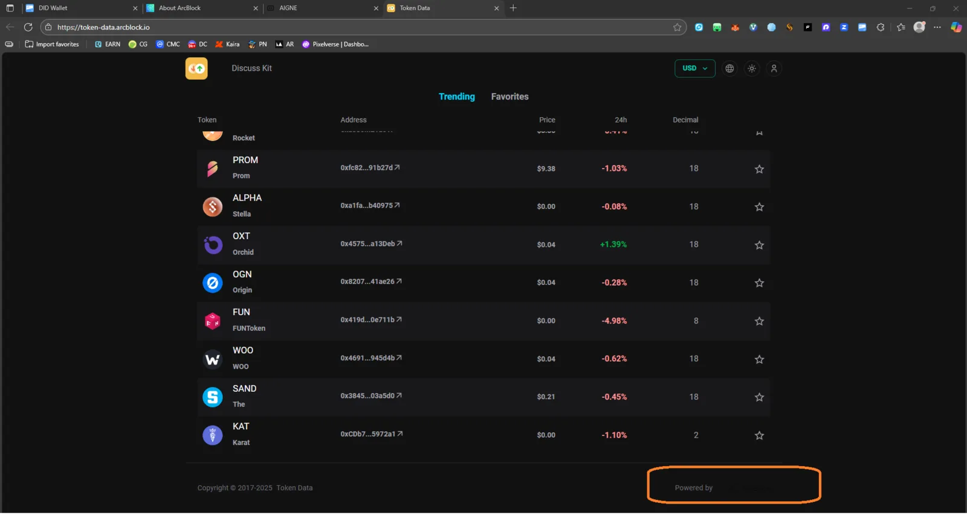Open the CMC bookmark
Image resolution: width=967 pixels, height=518 pixels.
[168, 44]
